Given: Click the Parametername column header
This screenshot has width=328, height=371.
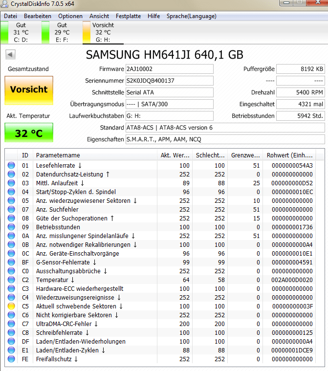Looking at the screenshot, I should 95,155.
